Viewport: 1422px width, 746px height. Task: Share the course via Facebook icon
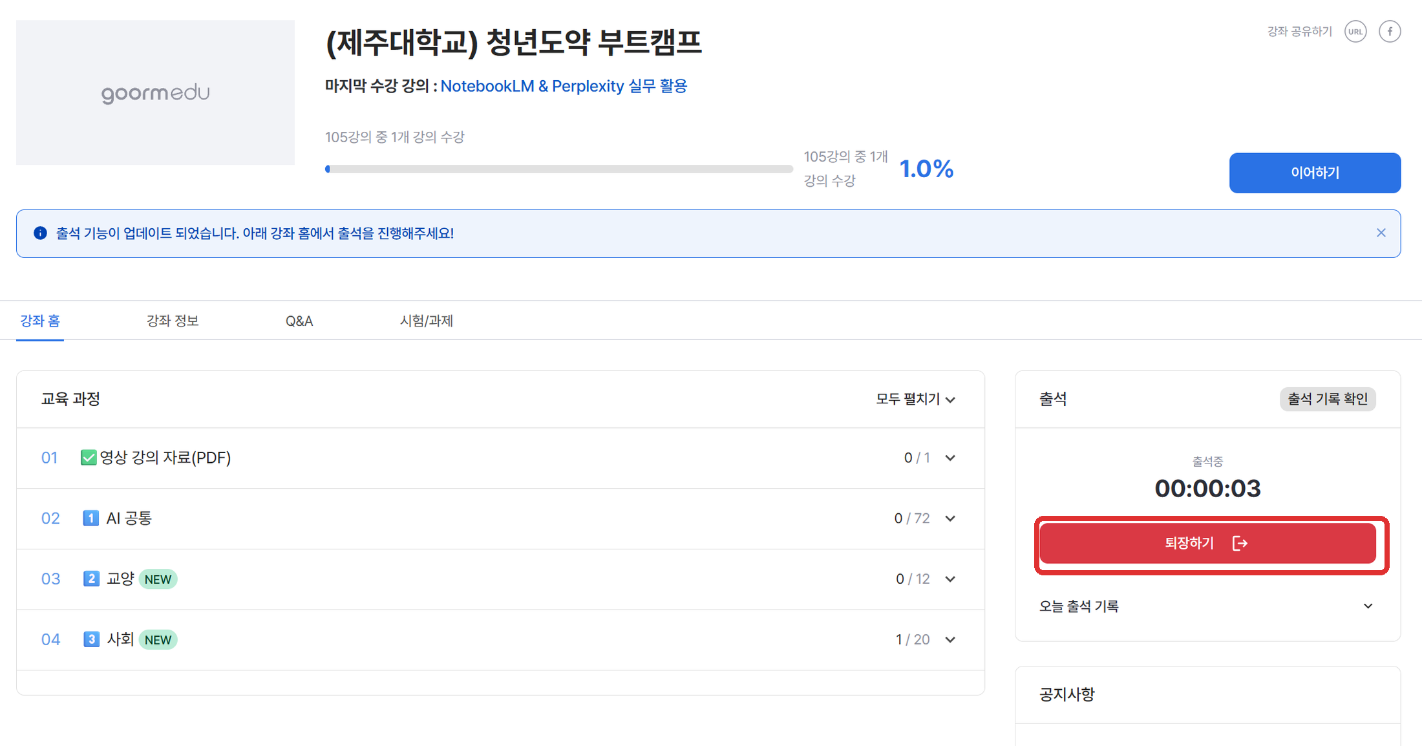click(x=1390, y=31)
